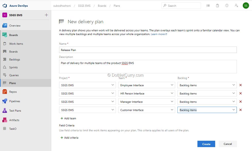Open Backlog dropdown for HR Person Interface row
The width and height of the screenshot is (252, 151).
point(207,93)
